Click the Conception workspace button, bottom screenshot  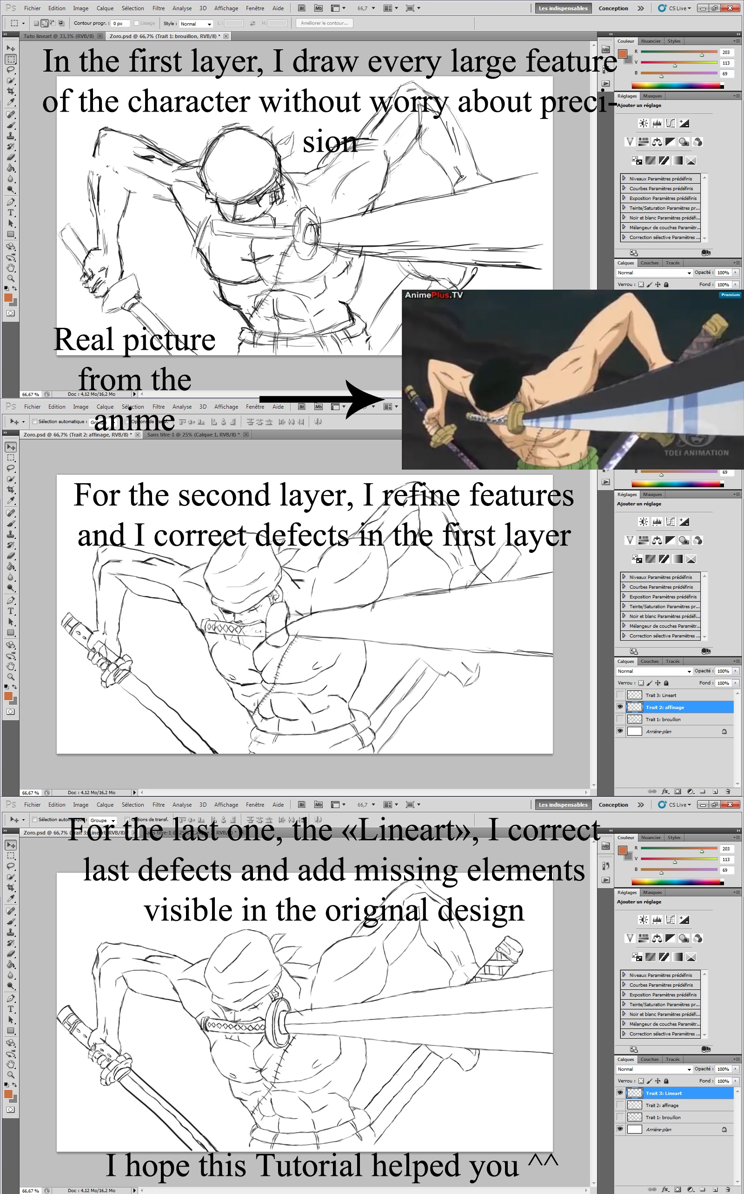pyautogui.click(x=613, y=805)
